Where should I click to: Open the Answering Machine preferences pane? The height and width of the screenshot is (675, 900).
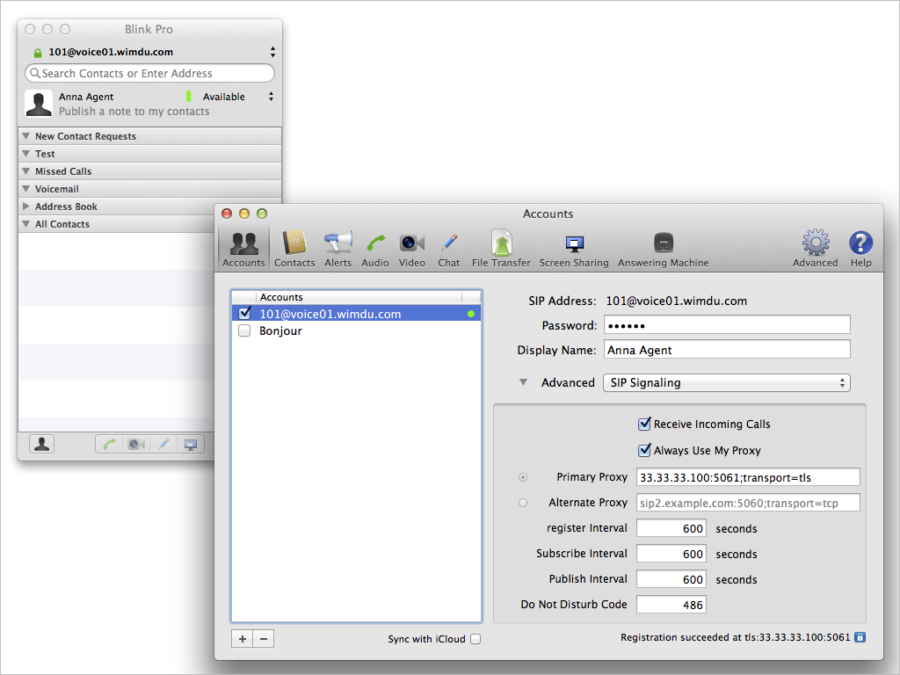(663, 248)
